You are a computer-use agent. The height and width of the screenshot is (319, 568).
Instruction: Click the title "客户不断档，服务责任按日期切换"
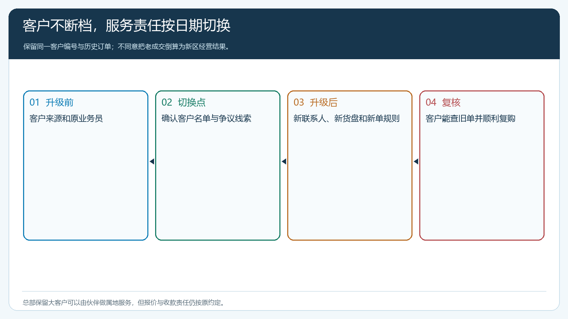127,26
